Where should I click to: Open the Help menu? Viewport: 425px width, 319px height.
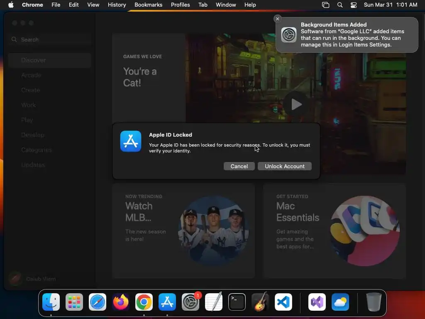point(250,5)
